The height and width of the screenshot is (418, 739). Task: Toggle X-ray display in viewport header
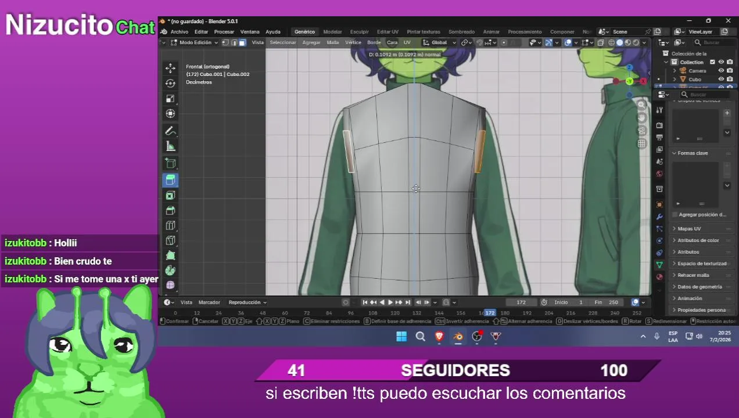pyautogui.click(x=601, y=42)
